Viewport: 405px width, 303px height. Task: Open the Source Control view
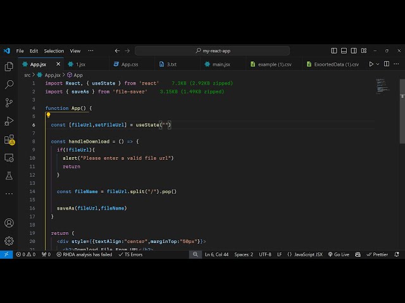coord(9,102)
